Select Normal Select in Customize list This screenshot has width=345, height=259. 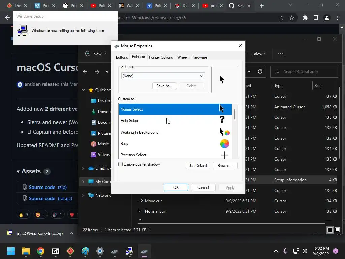[x=175, y=109]
